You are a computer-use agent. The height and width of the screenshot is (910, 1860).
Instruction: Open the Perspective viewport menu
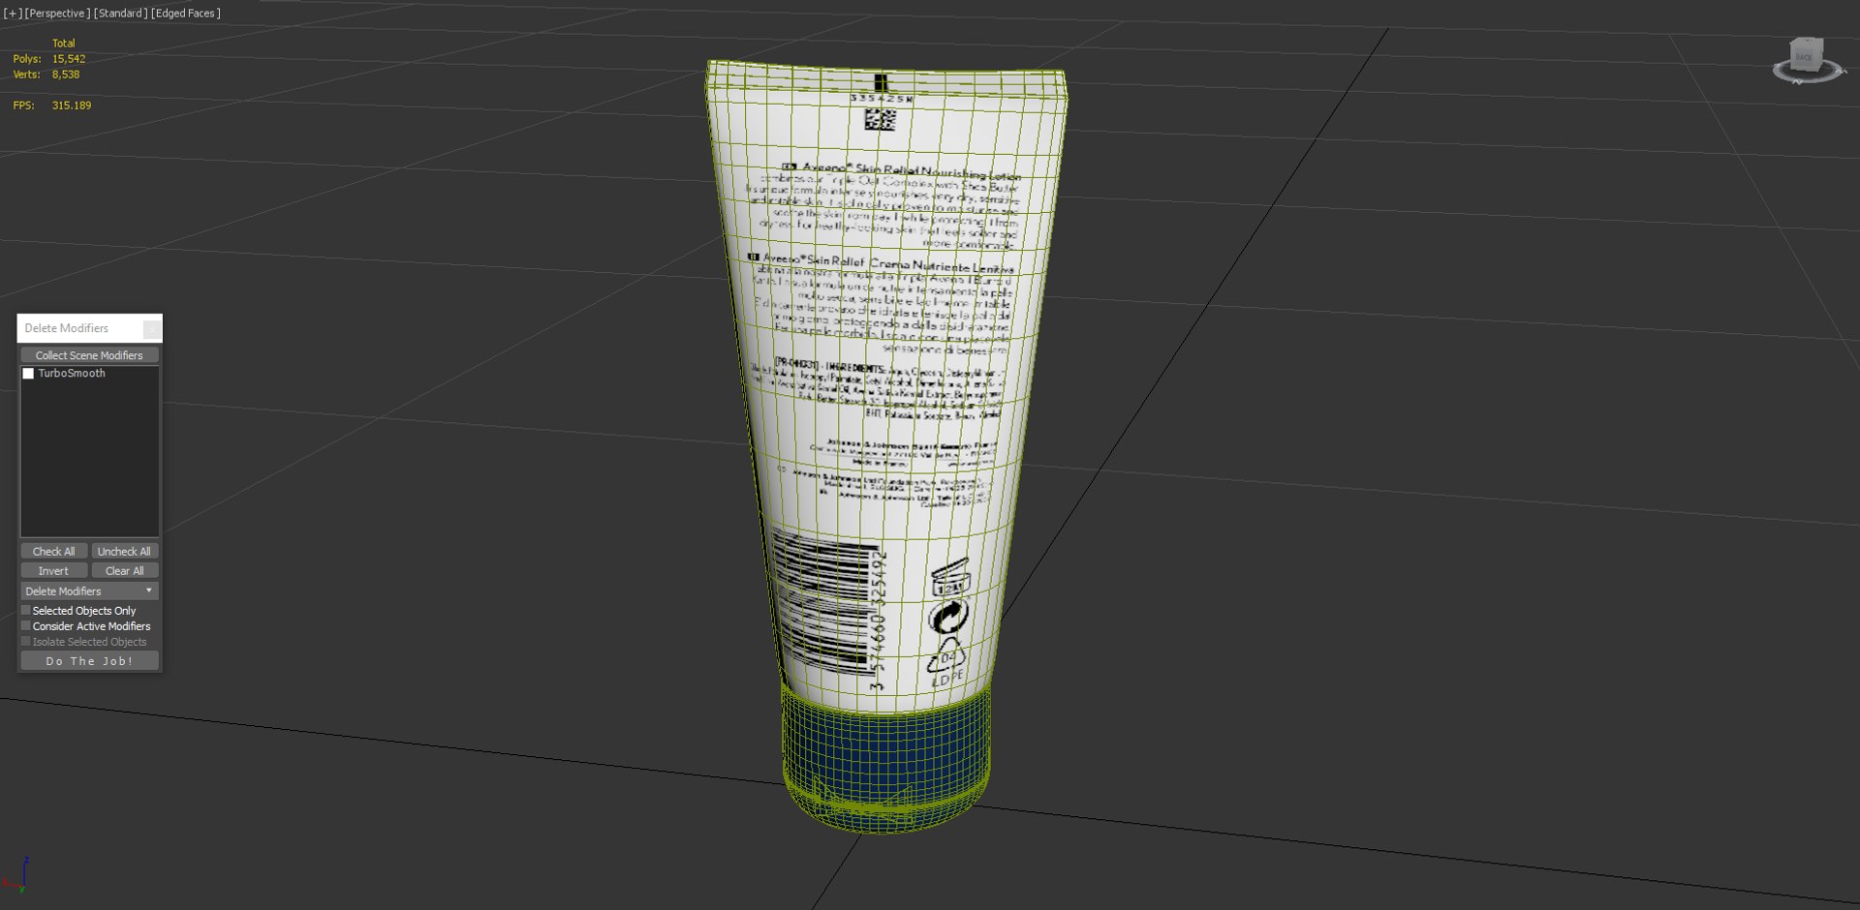(57, 14)
